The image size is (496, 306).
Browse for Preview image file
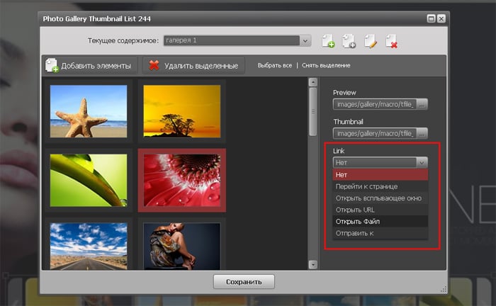click(422, 104)
